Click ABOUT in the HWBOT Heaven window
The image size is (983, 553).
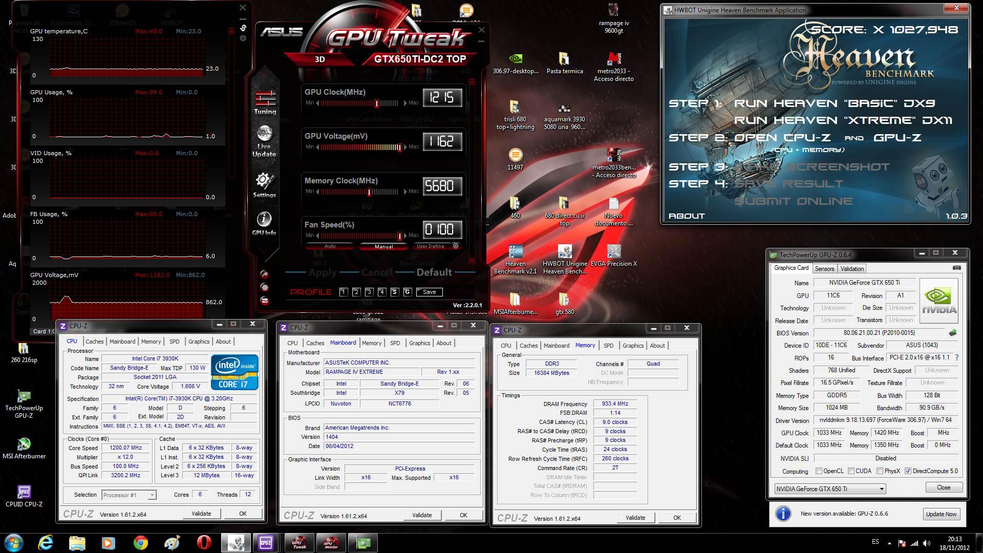coord(687,216)
